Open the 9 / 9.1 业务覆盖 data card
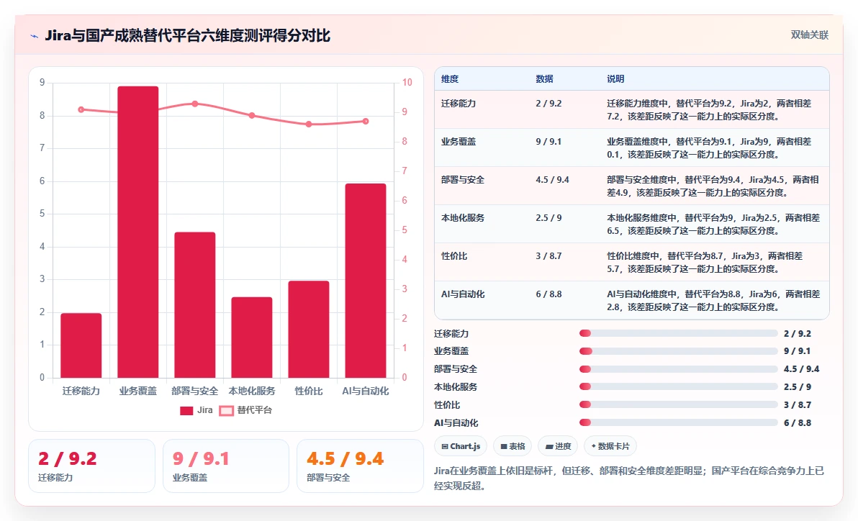This screenshot has height=521, width=858. pyautogui.click(x=226, y=466)
